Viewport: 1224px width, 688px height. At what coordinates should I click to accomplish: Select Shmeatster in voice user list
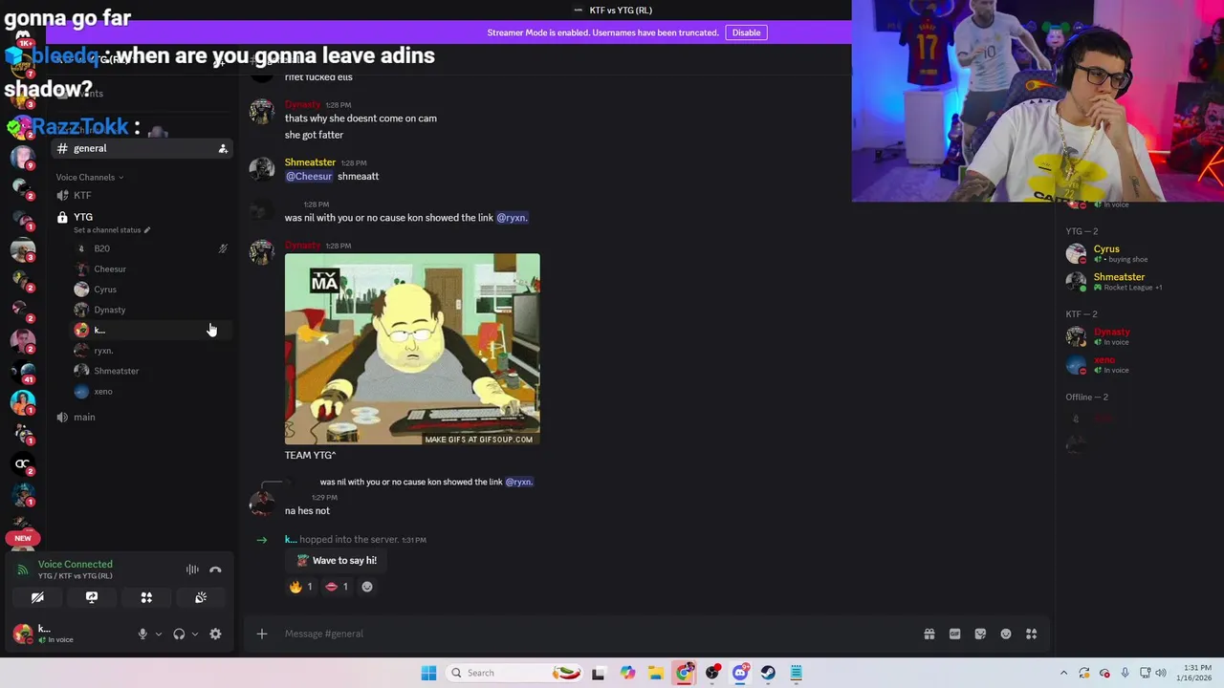151,371
